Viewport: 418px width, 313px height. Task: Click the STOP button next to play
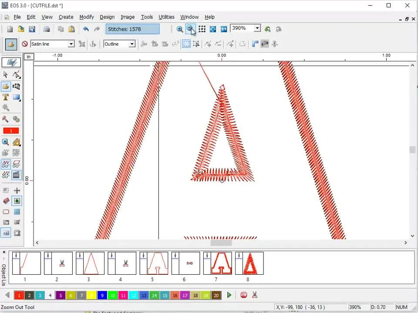[243, 295]
